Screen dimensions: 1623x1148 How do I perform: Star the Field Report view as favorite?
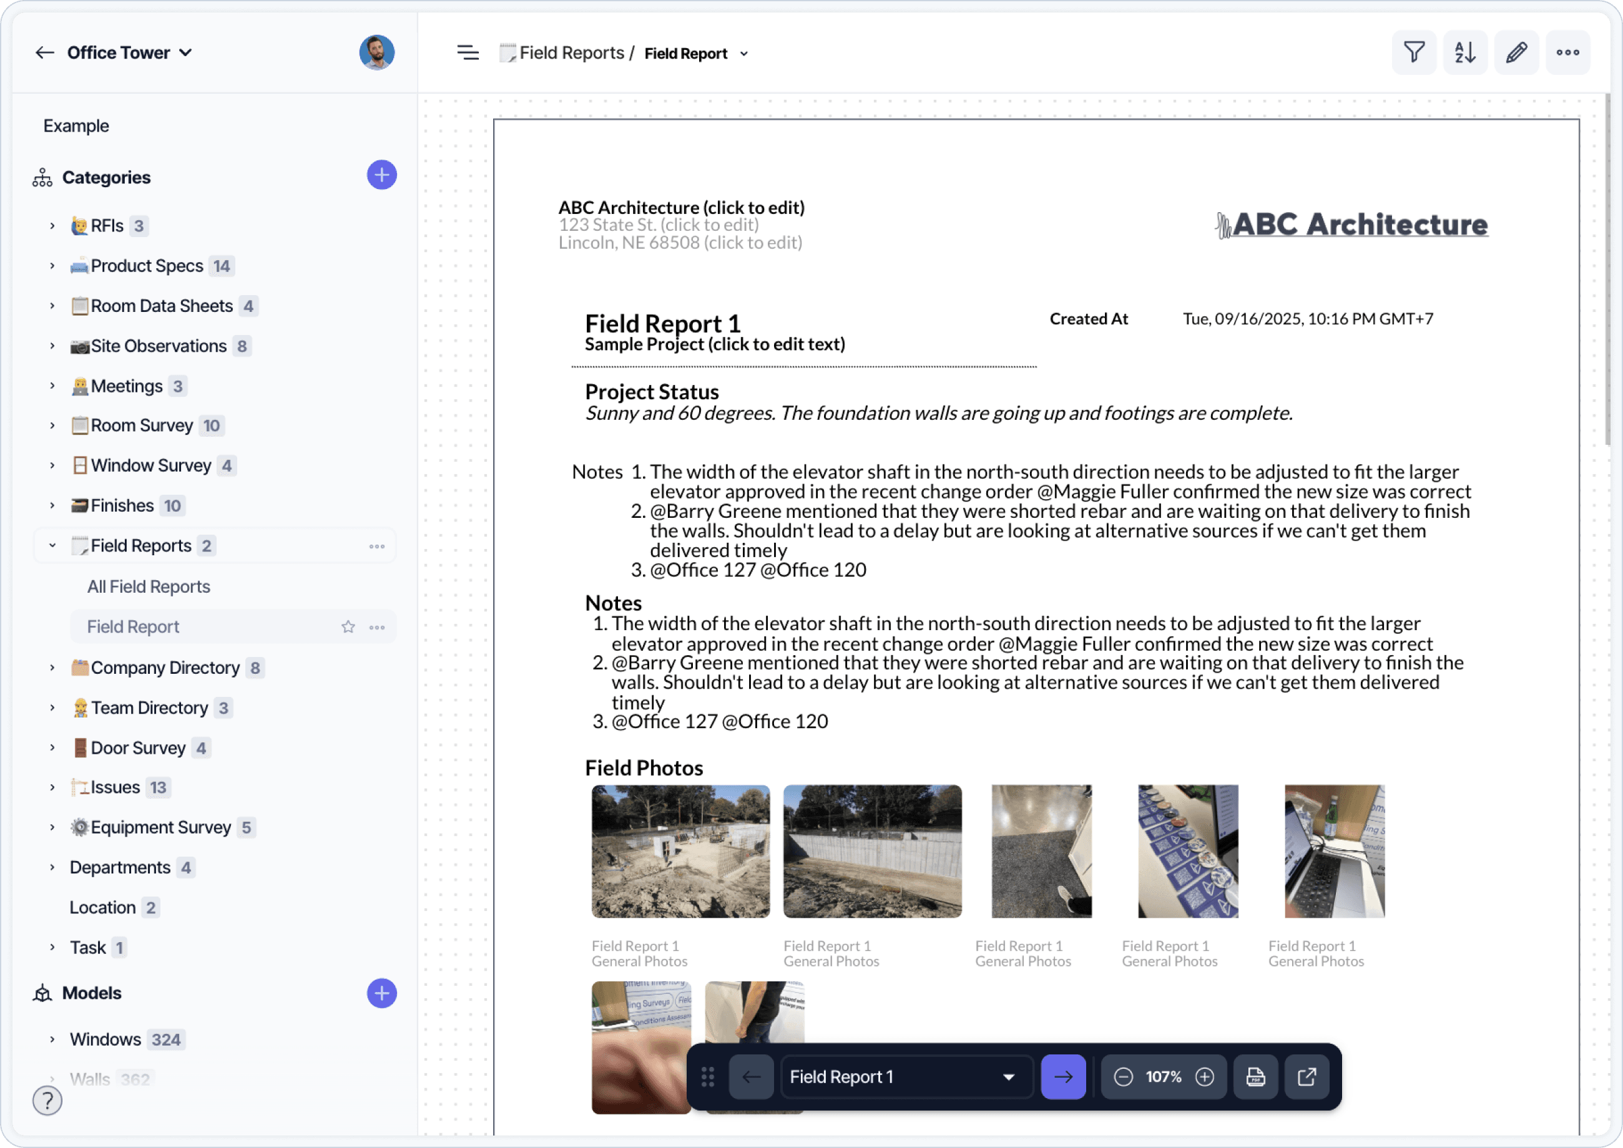pos(348,627)
